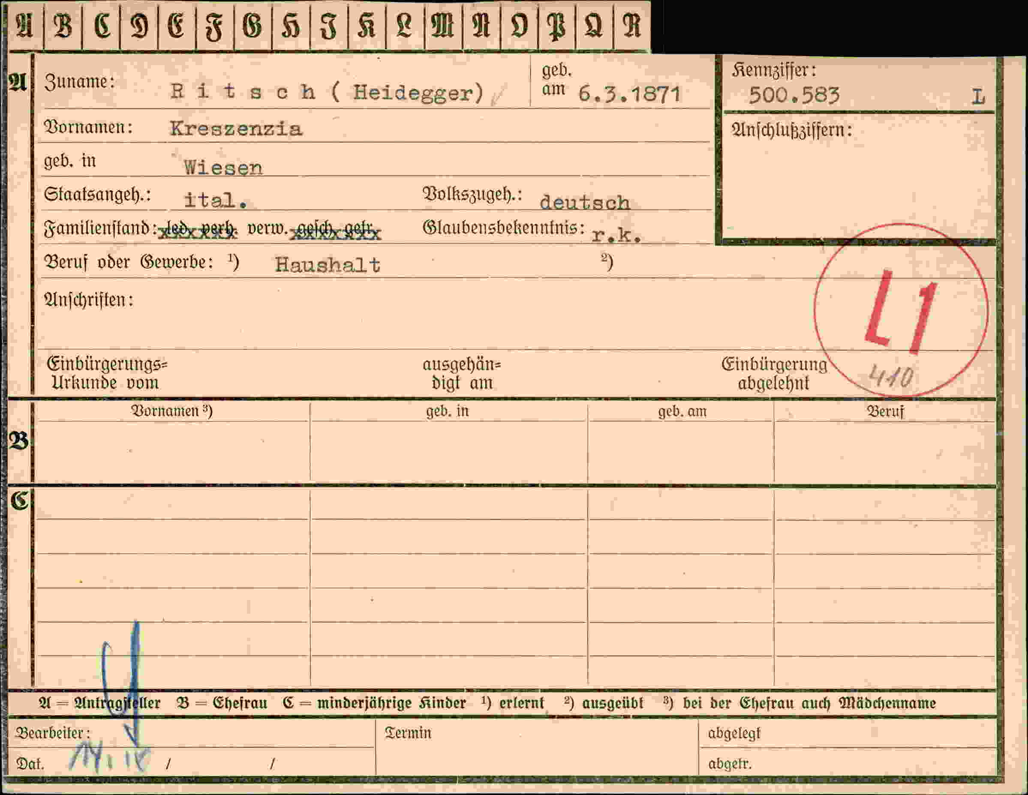Click the section marker B at the left margin

(x=18, y=441)
